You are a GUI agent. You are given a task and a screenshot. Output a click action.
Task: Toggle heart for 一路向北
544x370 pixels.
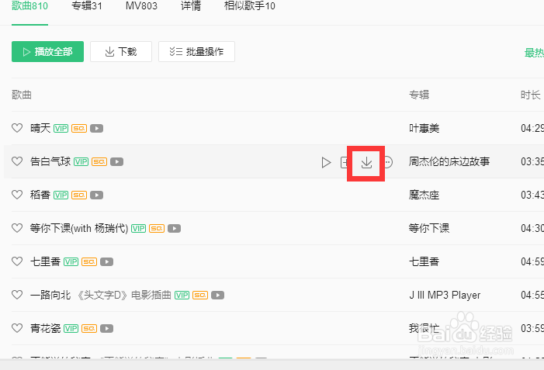[17, 295]
